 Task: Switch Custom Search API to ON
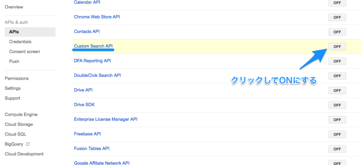(x=337, y=47)
